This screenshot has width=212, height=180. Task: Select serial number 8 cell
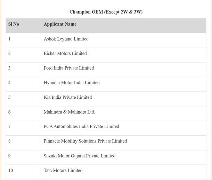9,141
